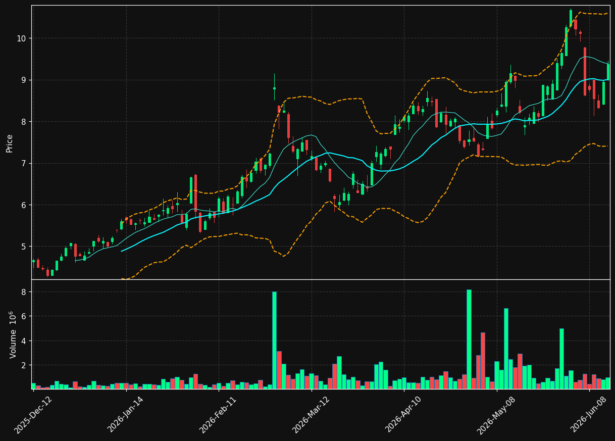Click the 8 tick on the Volume axis
Screen dimensions: 615x441
(24, 292)
